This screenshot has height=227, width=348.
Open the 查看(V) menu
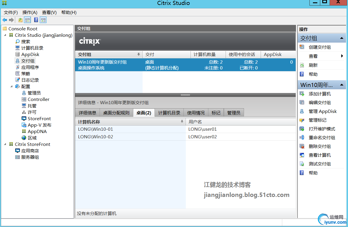49,13
